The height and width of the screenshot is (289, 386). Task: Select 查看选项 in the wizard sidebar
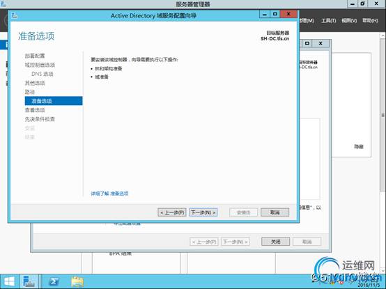click(x=35, y=110)
